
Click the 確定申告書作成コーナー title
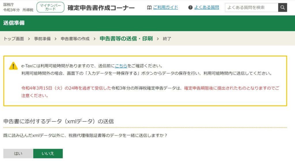(101, 8)
